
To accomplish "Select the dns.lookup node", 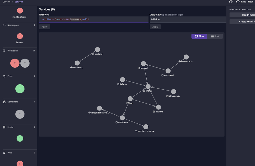I will tap(77, 63).
